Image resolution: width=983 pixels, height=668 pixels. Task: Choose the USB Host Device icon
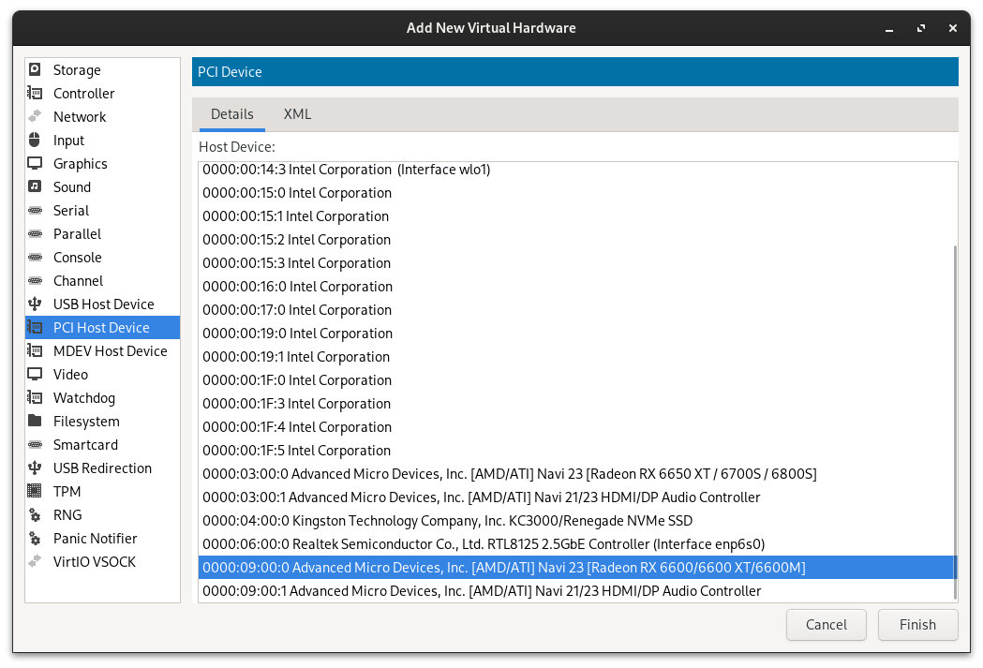(35, 304)
